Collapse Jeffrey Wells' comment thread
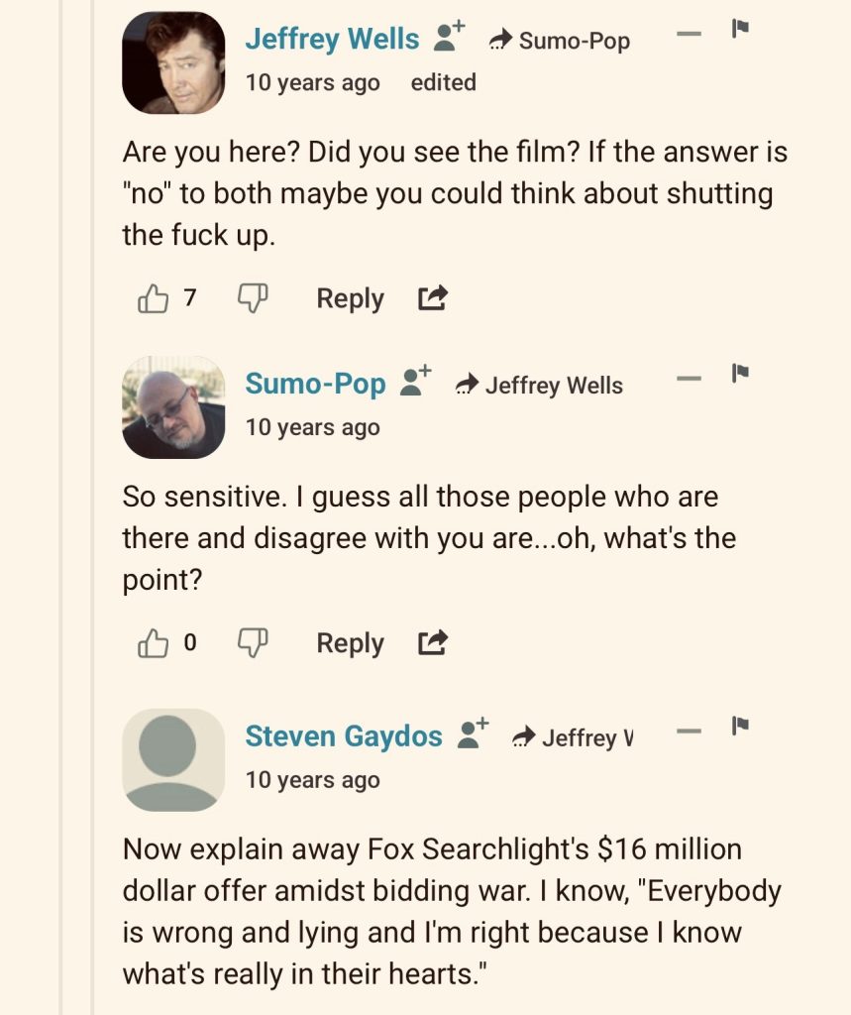The height and width of the screenshot is (1015, 851). [x=689, y=34]
